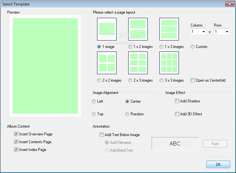Click the 1 x 3 images layout thumbnail
Viewport: 236px width, 173px height.
(169, 29)
